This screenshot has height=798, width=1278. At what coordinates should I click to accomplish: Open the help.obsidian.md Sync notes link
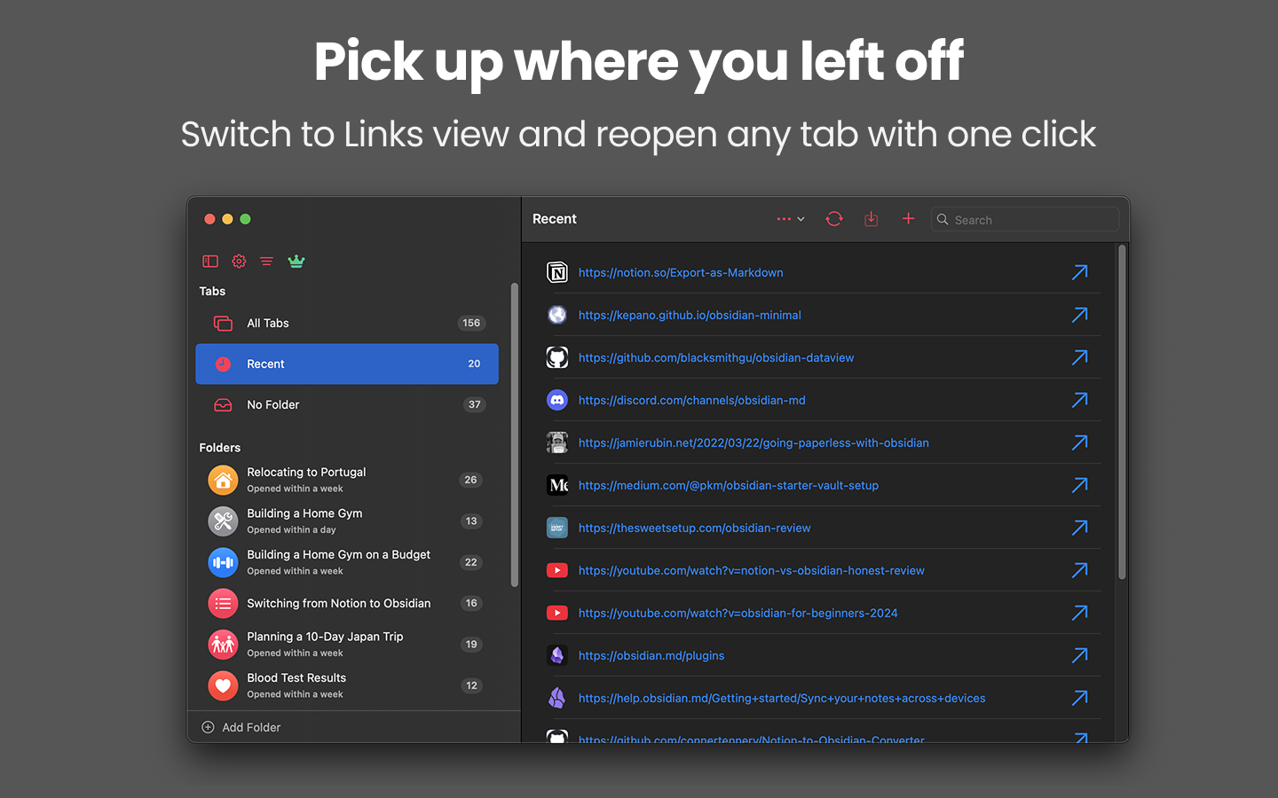click(x=782, y=698)
